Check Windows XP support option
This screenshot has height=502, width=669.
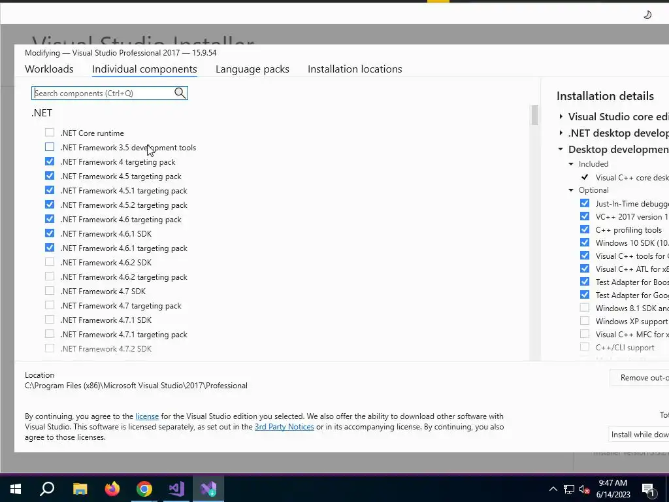click(x=585, y=321)
